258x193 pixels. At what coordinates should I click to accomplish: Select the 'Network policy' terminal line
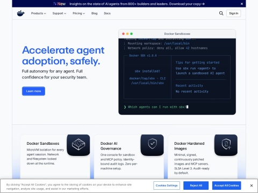(x=168, y=48)
